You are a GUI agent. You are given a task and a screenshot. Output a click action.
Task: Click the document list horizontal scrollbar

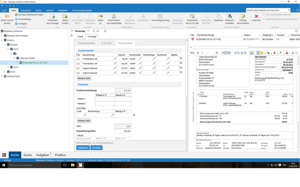coord(220,47)
